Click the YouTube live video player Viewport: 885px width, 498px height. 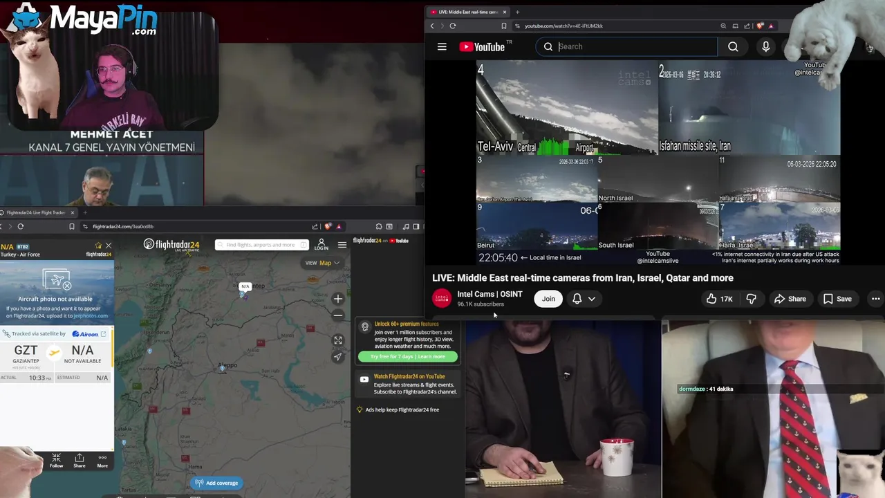(658, 163)
